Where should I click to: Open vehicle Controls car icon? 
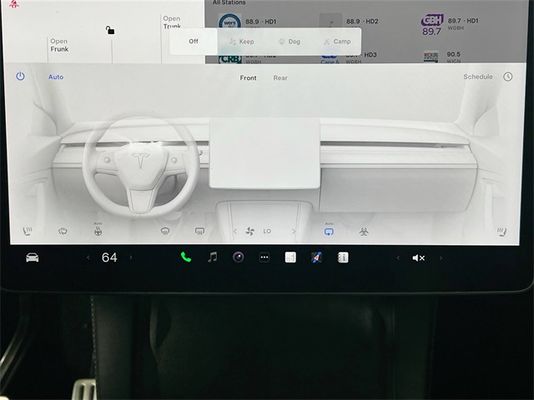(33, 257)
